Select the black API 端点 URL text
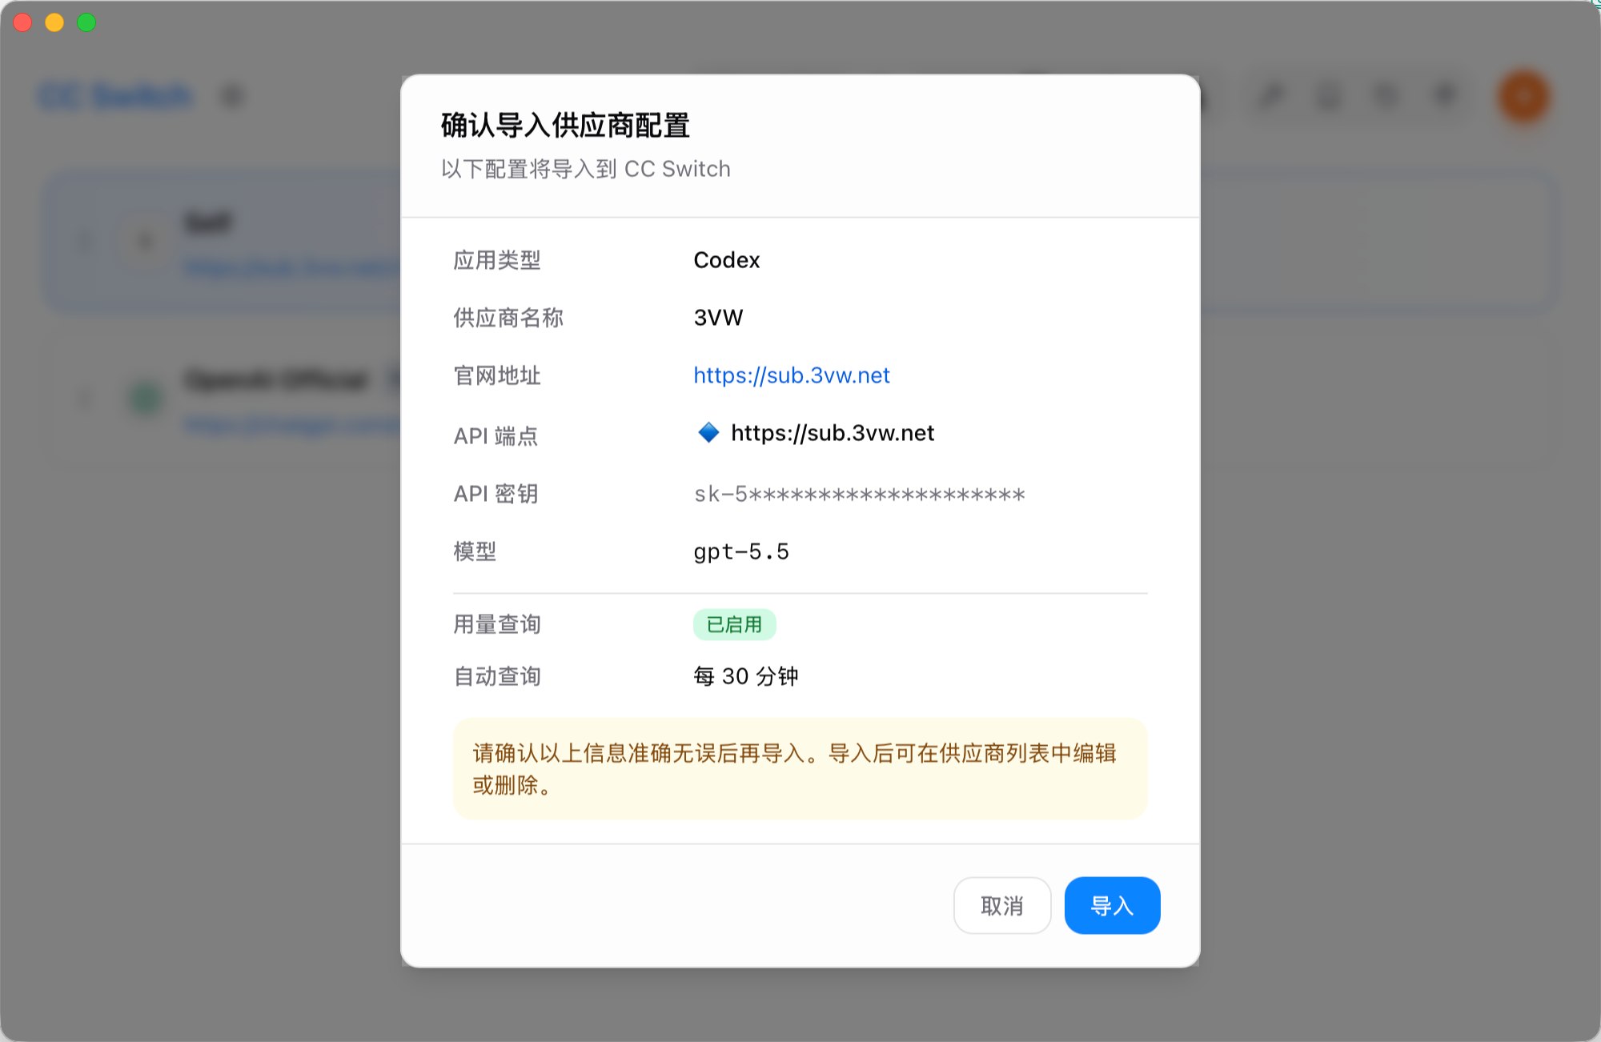This screenshot has height=1042, width=1601. [833, 433]
